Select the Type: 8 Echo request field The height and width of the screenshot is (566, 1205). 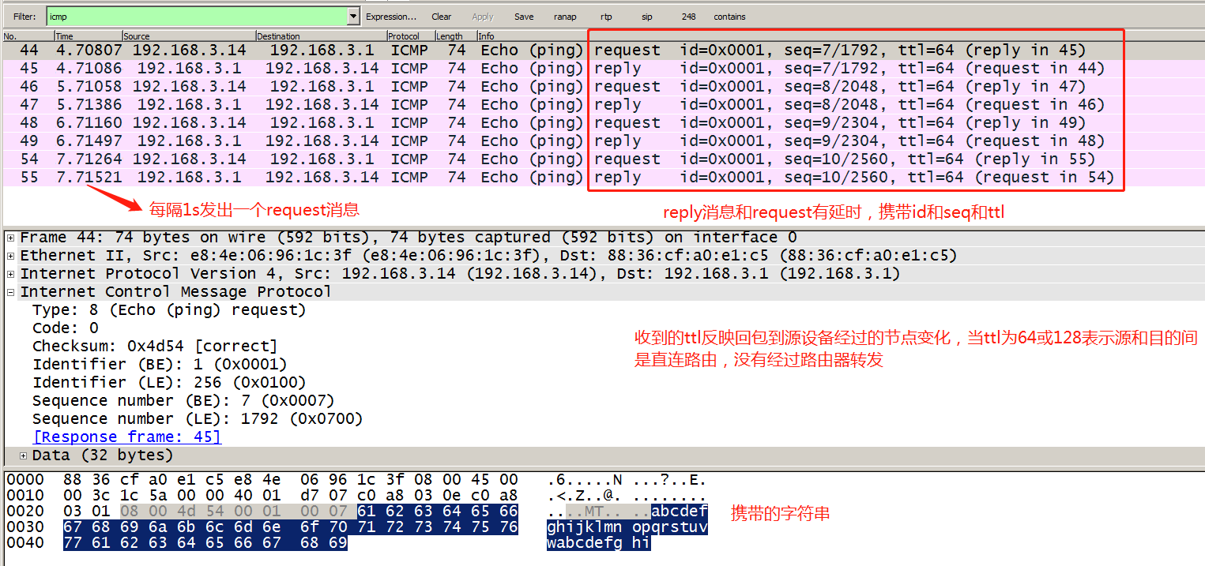[169, 310]
